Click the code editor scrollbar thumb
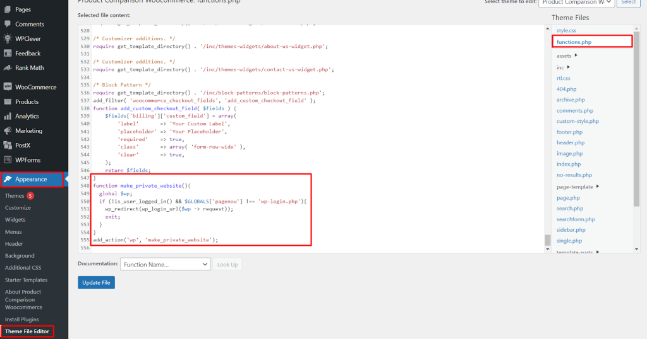Screen dimensions: 647x339 pos(548,240)
